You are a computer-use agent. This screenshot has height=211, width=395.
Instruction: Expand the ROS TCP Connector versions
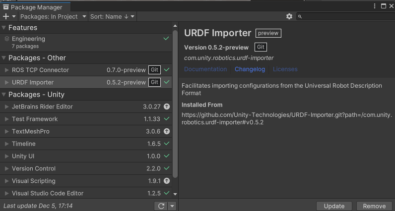coord(7,70)
